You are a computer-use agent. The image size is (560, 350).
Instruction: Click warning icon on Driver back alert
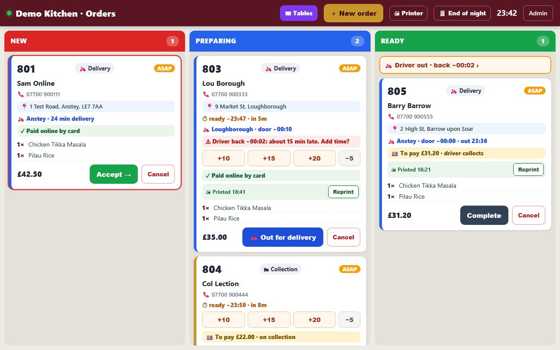(x=208, y=141)
